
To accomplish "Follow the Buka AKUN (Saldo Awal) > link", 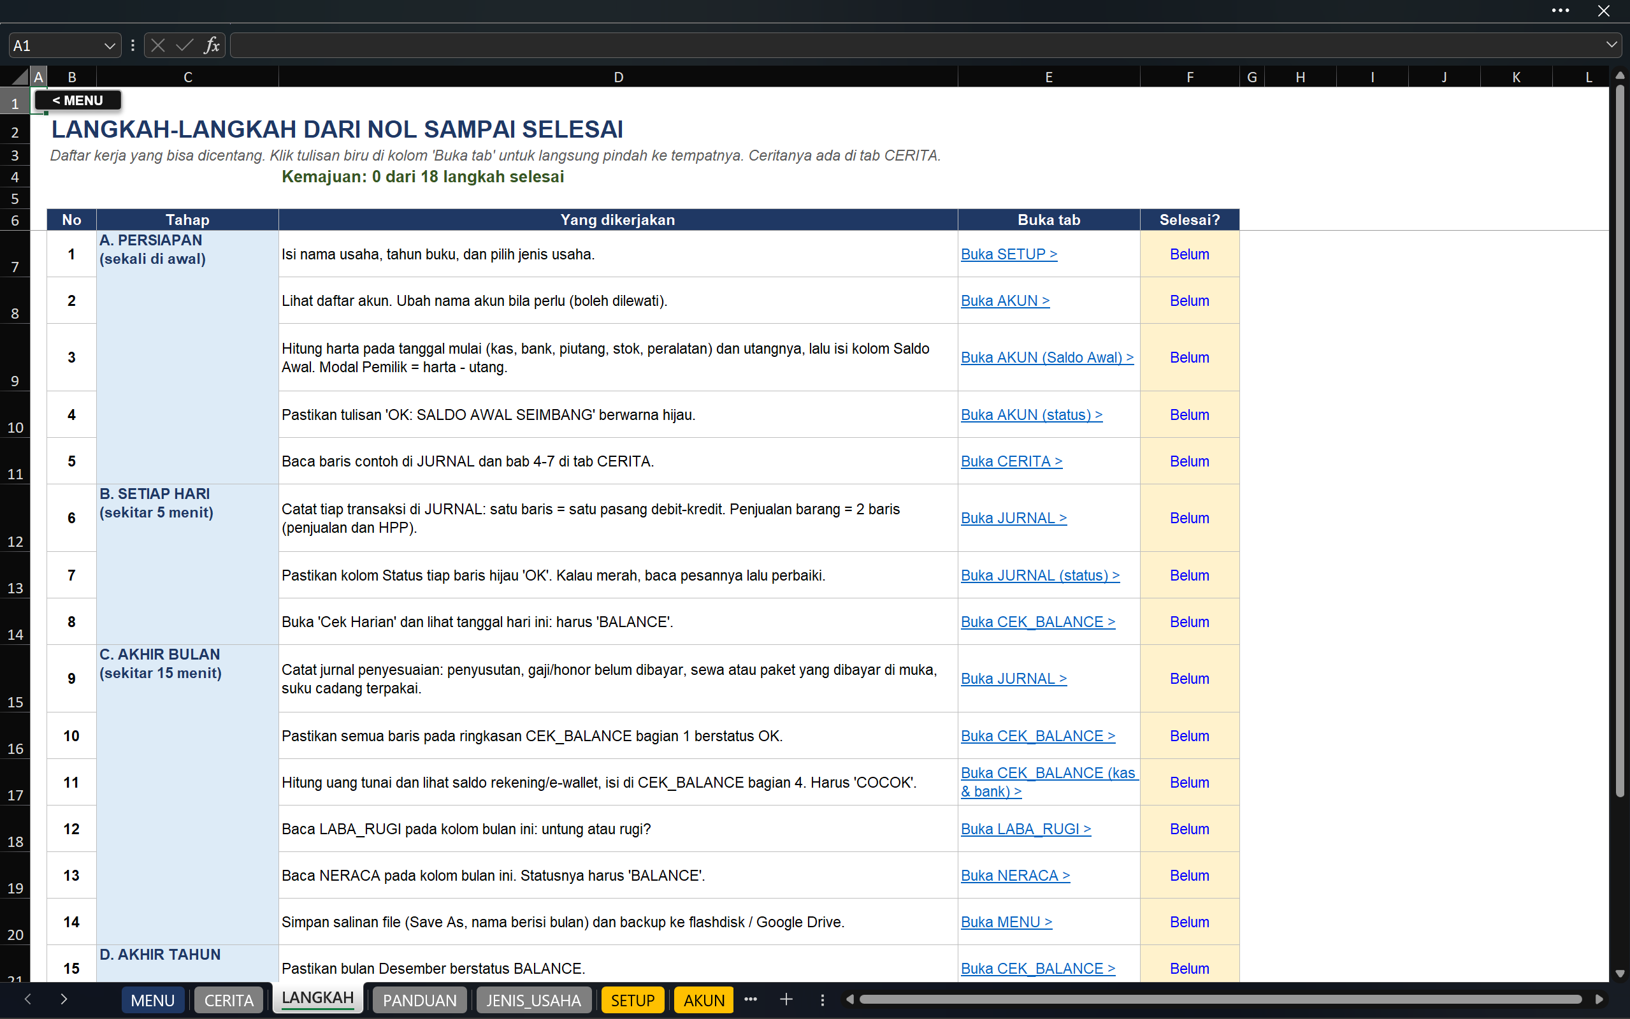I will pyautogui.click(x=1047, y=357).
